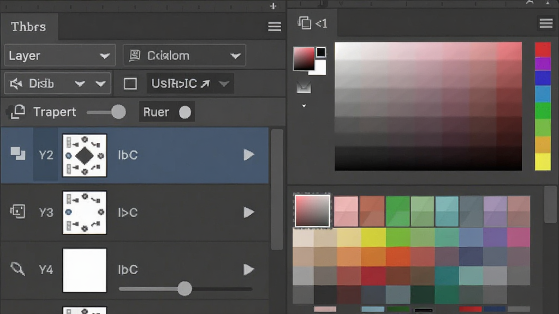This screenshot has width=559, height=314.
Task: Open the UsIfbIC dropdown chevron
Action: point(224,84)
